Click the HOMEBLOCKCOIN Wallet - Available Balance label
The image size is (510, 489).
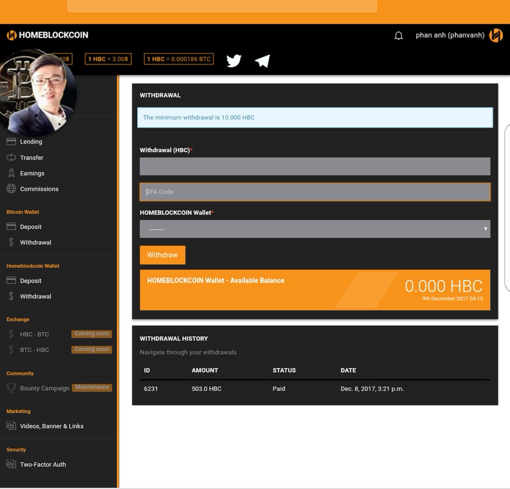tap(215, 280)
